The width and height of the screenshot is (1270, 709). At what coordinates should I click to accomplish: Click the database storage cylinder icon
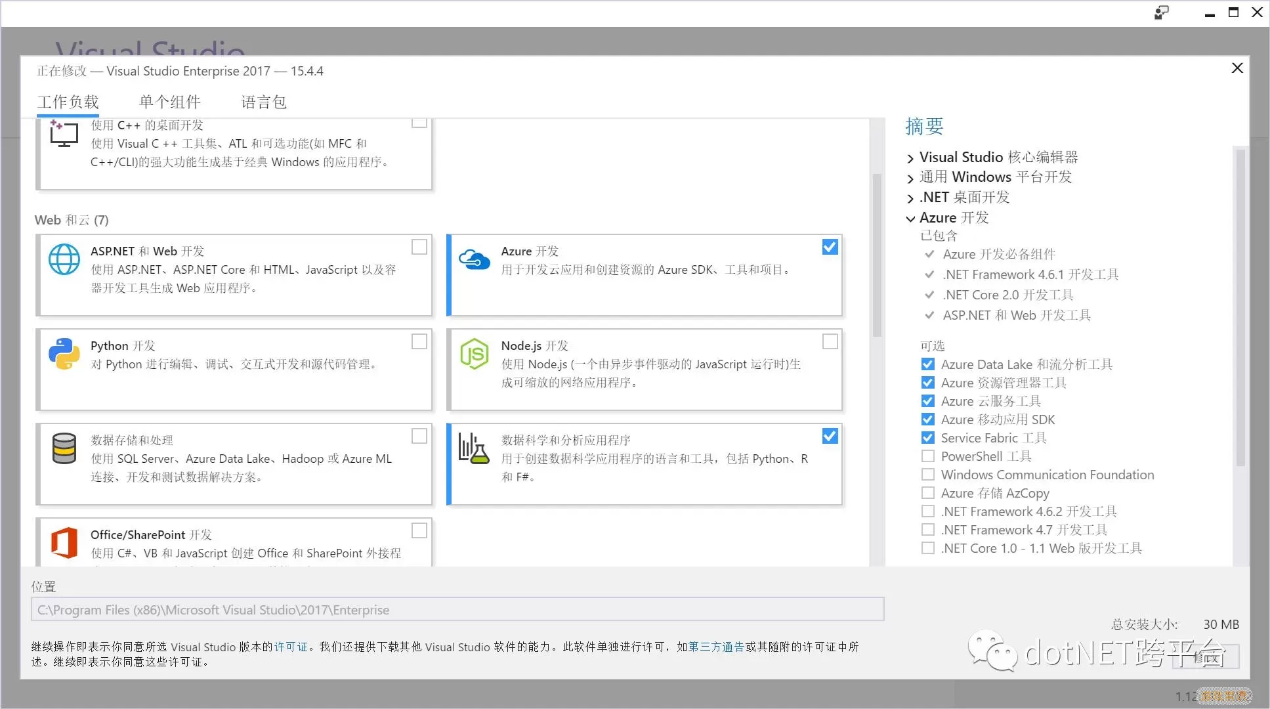coord(64,448)
